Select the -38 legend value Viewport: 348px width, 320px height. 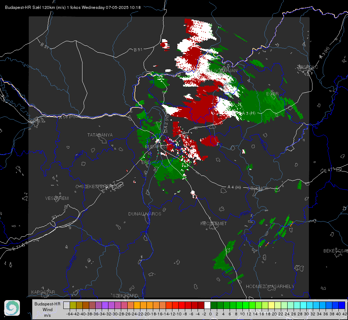(x=89, y=314)
